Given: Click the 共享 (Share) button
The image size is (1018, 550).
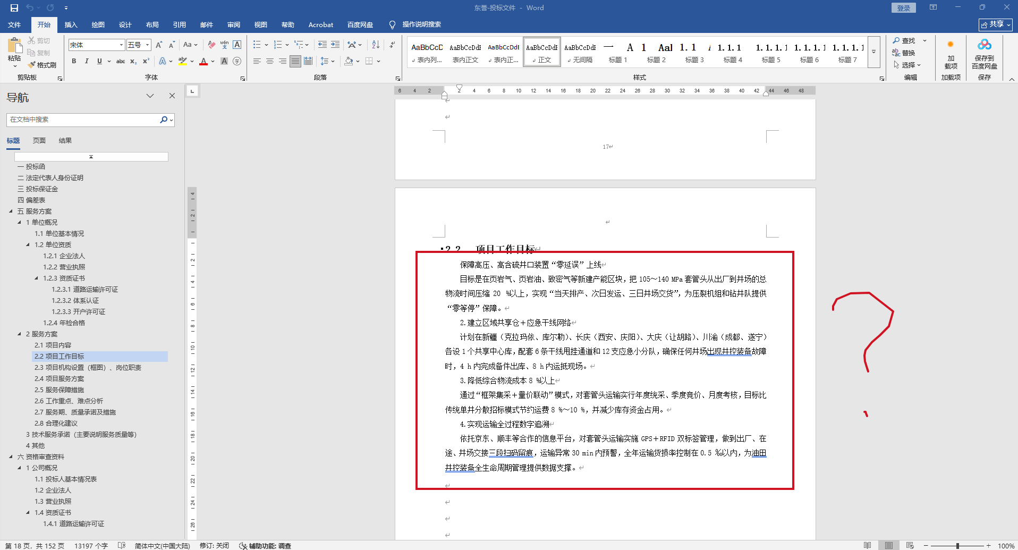Looking at the screenshot, I should tap(995, 24).
